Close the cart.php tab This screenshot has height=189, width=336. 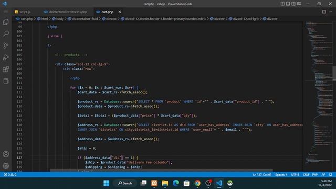pyautogui.click(x=120, y=12)
